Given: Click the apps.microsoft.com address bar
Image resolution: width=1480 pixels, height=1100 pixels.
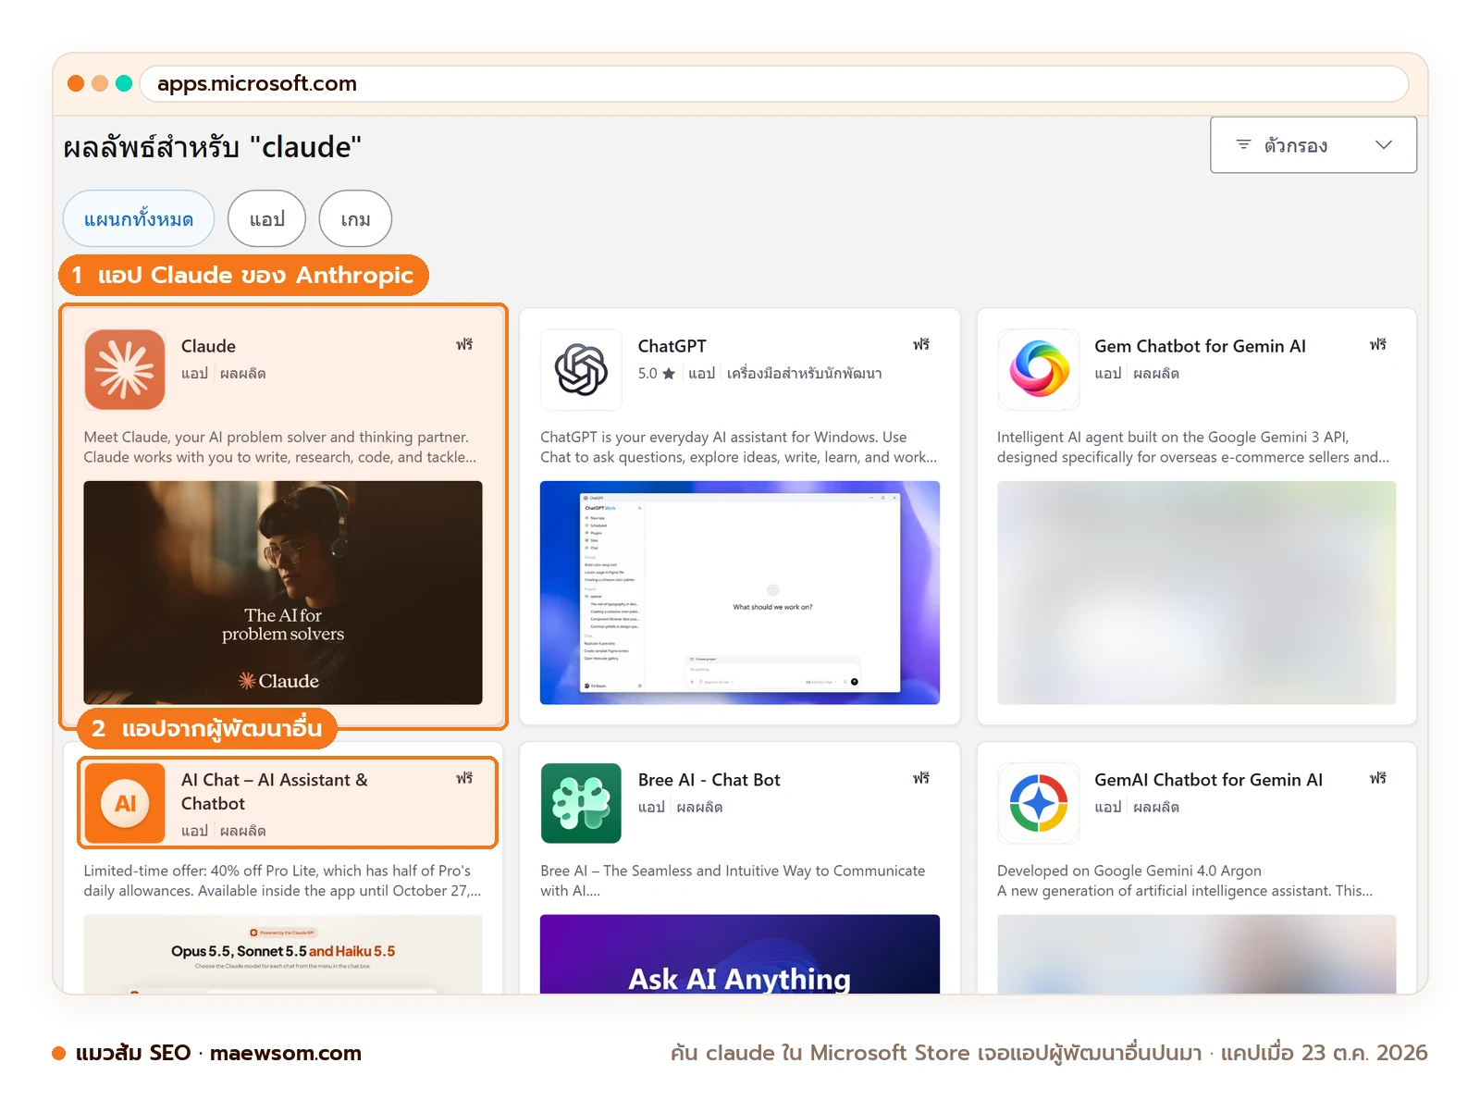Looking at the screenshot, I should (x=774, y=83).
